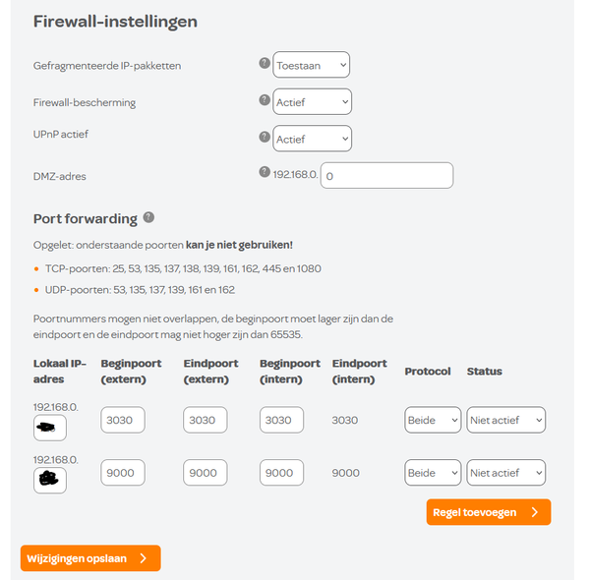Viewport: 590px width, 580px height.
Task: Open the UPnP actief dropdown
Action: [x=312, y=139]
